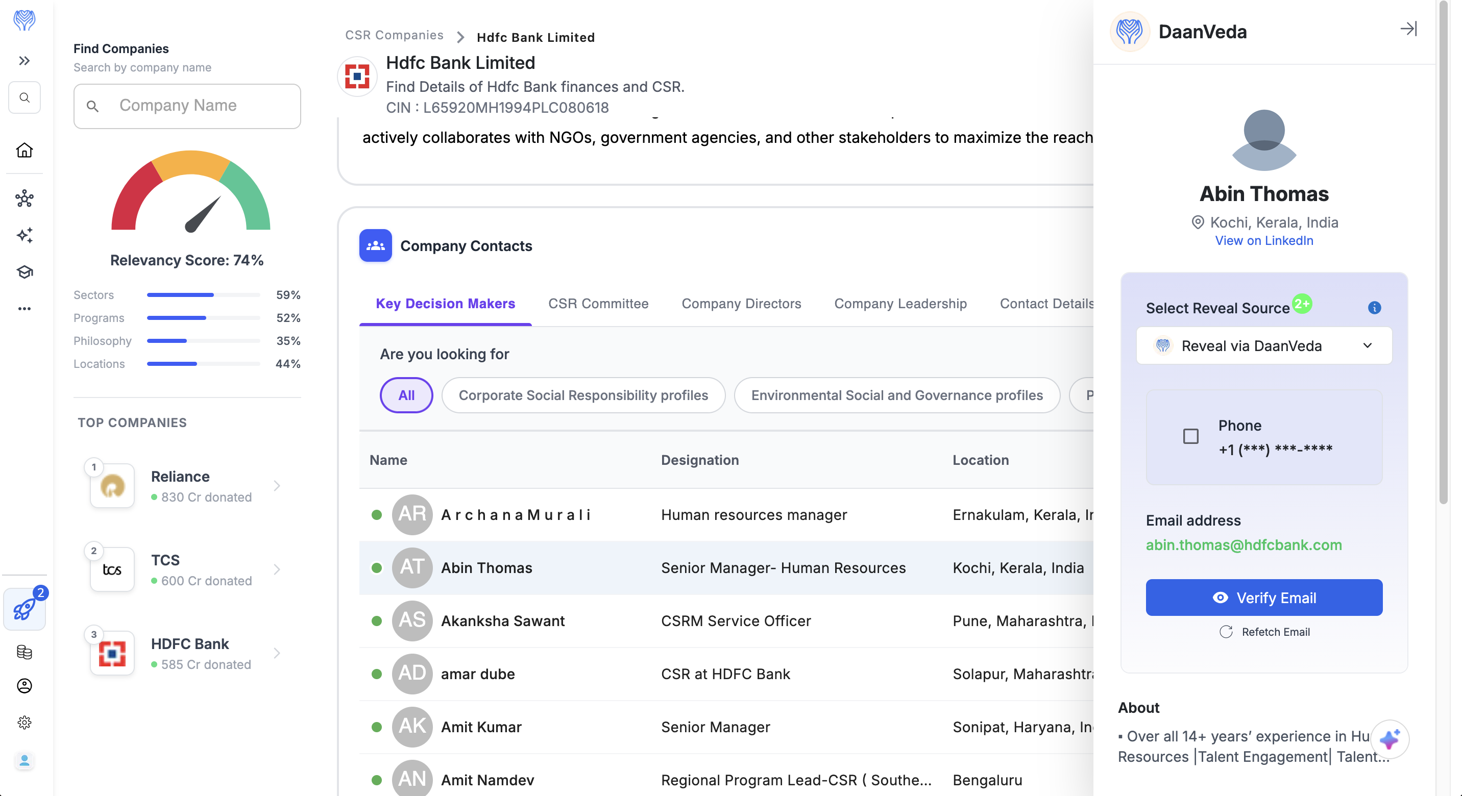This screenshot has height=796, width=1462.
Task: Click the Company Contacts group icon
Action: (375, 245)
